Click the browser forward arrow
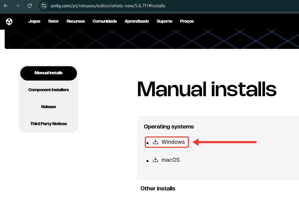This screenshot has width=299, height=211. coord(18,6)
